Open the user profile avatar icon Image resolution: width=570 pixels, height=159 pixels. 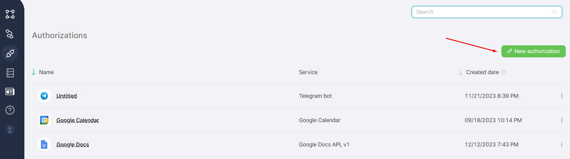10,129
